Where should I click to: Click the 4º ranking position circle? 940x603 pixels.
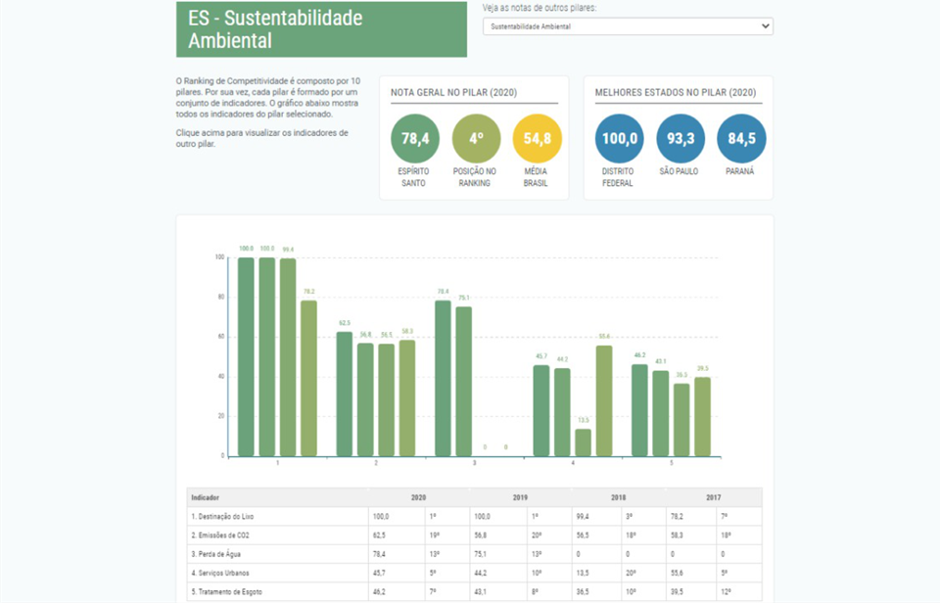tap(476, 138)
